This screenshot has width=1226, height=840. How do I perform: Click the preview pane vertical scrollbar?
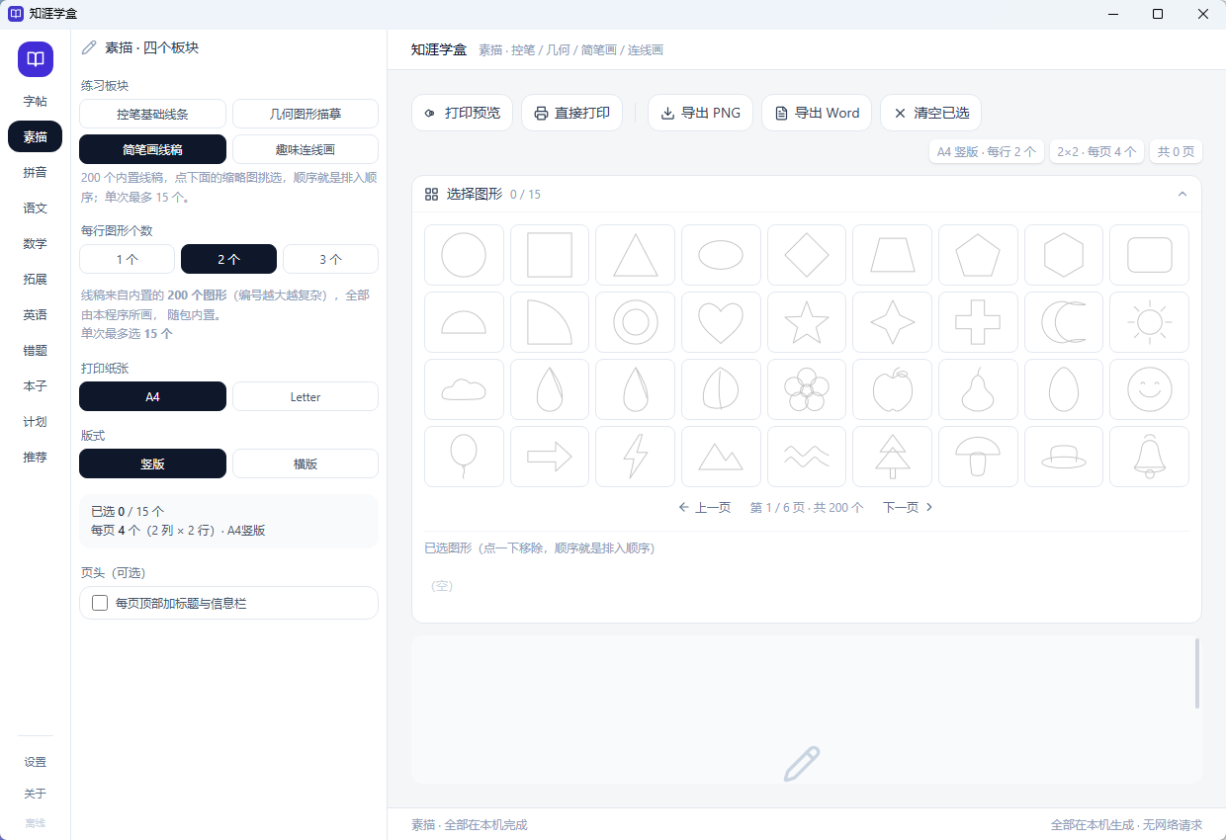(1197, 673)
